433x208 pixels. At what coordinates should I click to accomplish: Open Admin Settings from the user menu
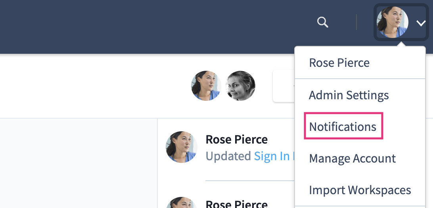point(349,95)
